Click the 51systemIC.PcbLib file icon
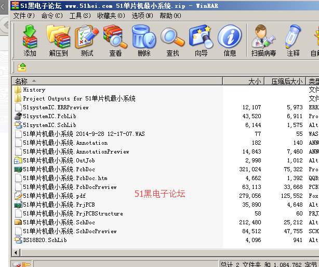Screen dimensions: 319x267 [x=18, y=116]
